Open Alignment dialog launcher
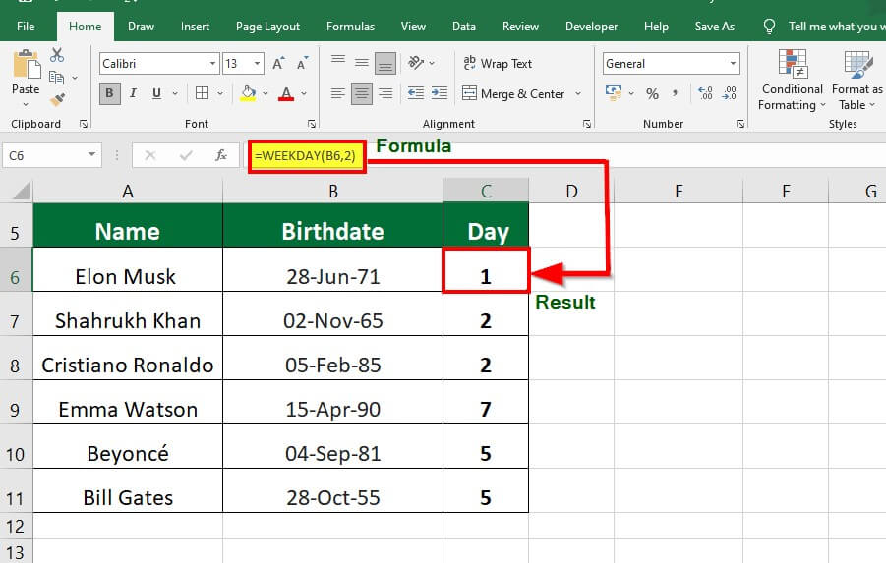886x563 pixels. pyautogui.click(x=586, y=124)
